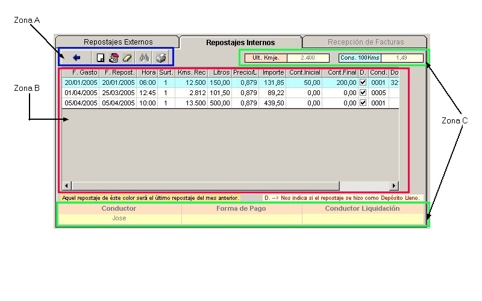This screenshot has height=301, width=482.
Task: Click the Importe cell 89,22
Action: point(272,93)
